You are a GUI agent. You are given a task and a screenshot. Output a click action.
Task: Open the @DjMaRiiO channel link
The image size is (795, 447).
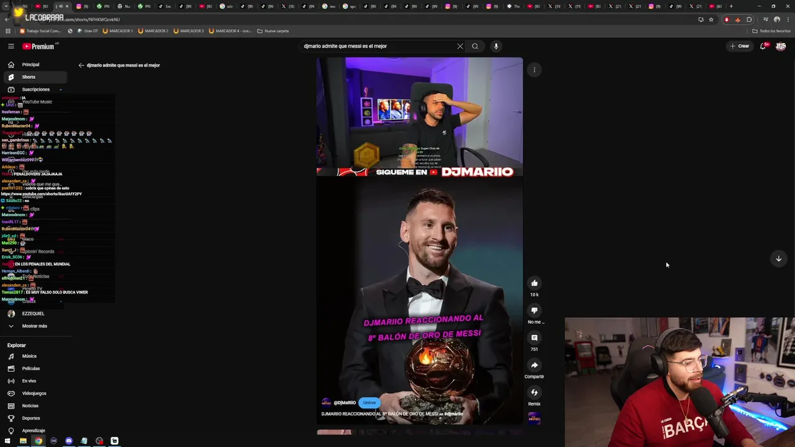(x=345, y=403)
